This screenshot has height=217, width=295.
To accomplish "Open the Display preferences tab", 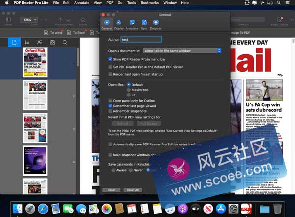I will [x=118, y=24].
